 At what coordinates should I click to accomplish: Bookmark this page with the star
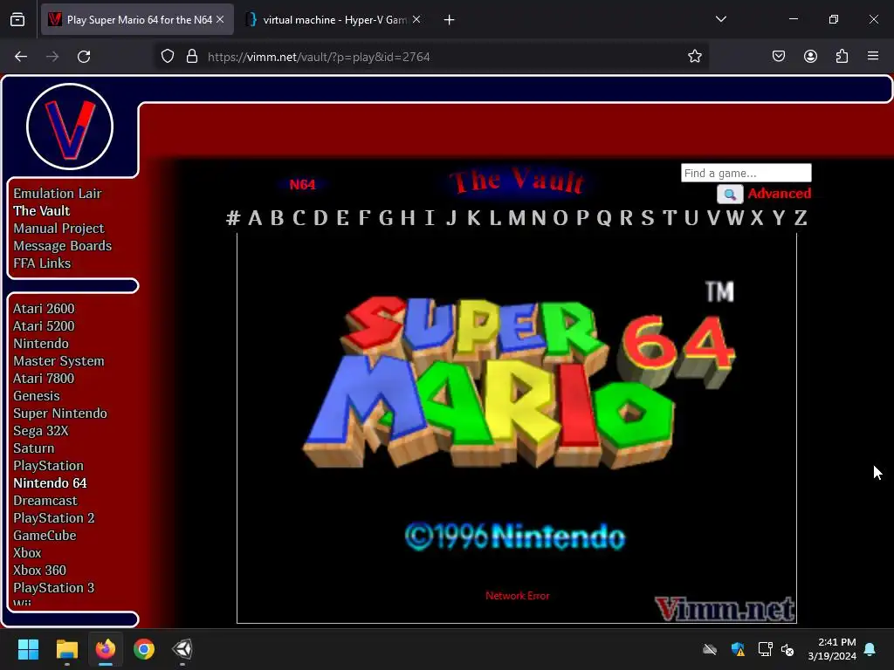(694, 57)
